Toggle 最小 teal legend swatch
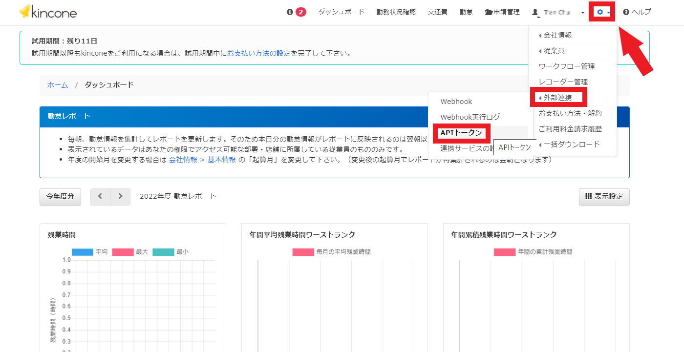The width and height of the screenshot is (684, 352). pos(163,252)
